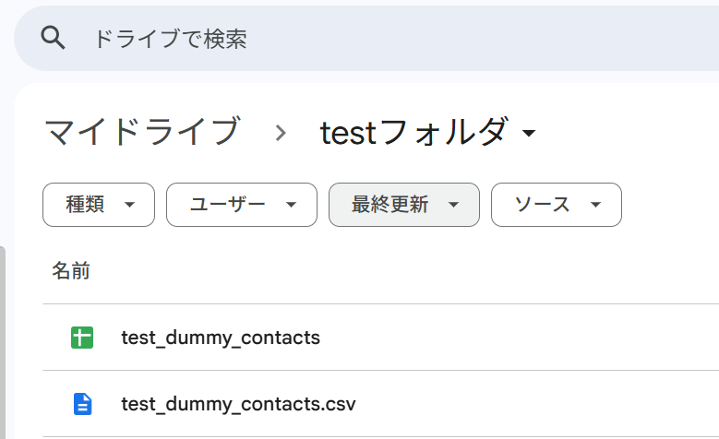Open the ソース filter chip
Screen dimensions: 719x439
(x=557, y=205)
